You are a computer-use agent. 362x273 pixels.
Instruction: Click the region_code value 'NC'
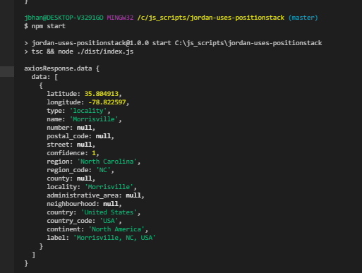click(103, 170)
